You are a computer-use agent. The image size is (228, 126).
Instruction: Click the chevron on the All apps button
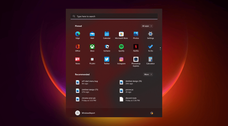[x=151, y=26]
